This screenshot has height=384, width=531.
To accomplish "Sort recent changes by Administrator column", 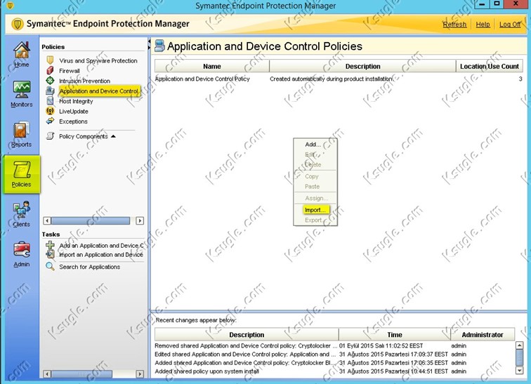I will point(483,335).
